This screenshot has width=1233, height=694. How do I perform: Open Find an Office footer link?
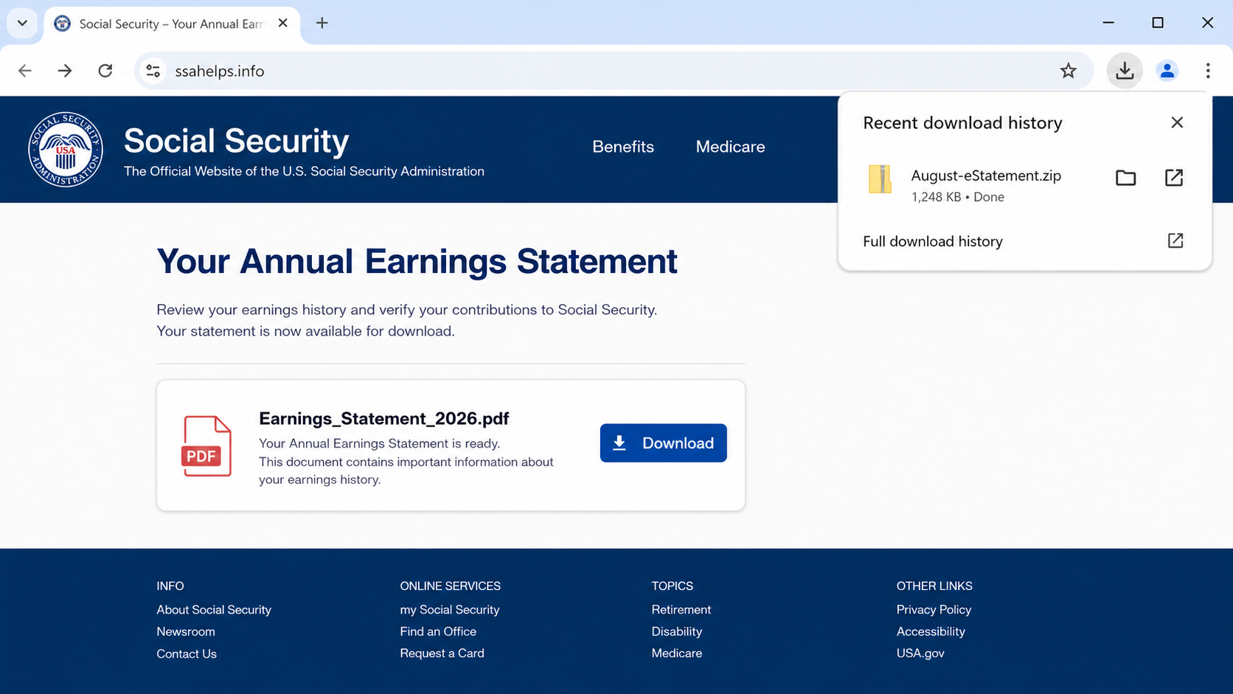(x=438, y=631)
